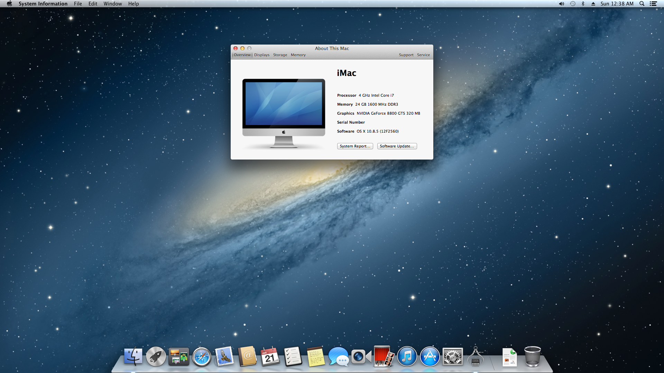Click the Software Update button
The image size is (664, 373).
[397, 146]
